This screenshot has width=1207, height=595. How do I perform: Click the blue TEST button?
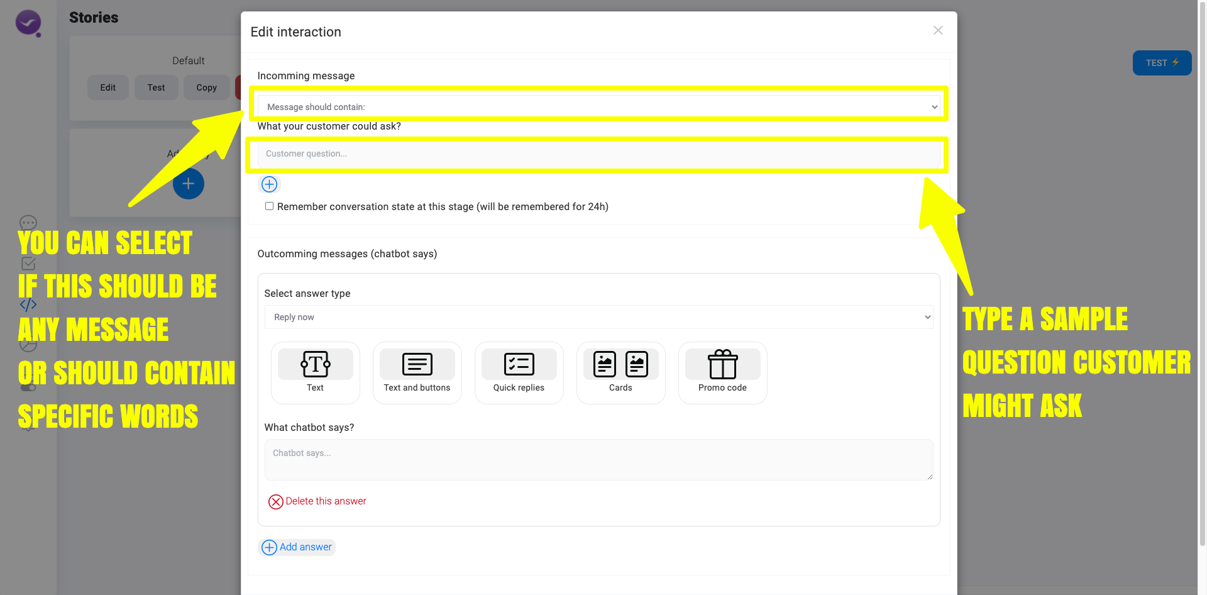pos(1162,63)
